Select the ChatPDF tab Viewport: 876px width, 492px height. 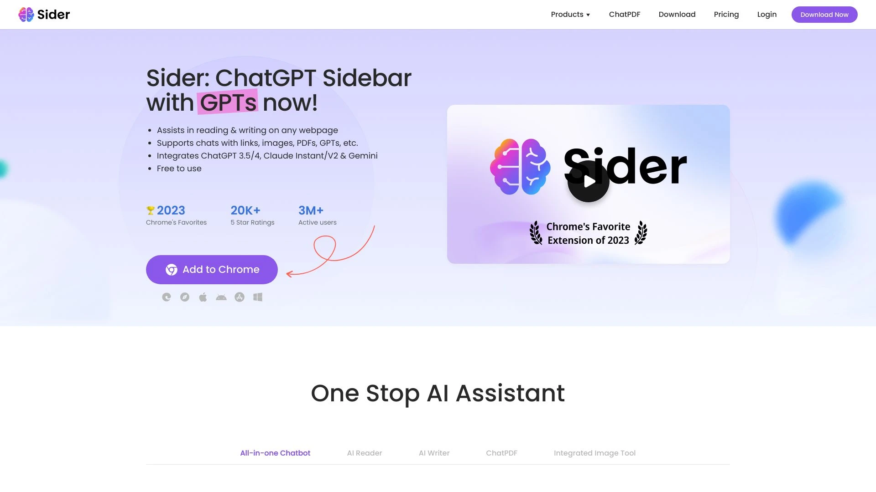tap(502, 453)
